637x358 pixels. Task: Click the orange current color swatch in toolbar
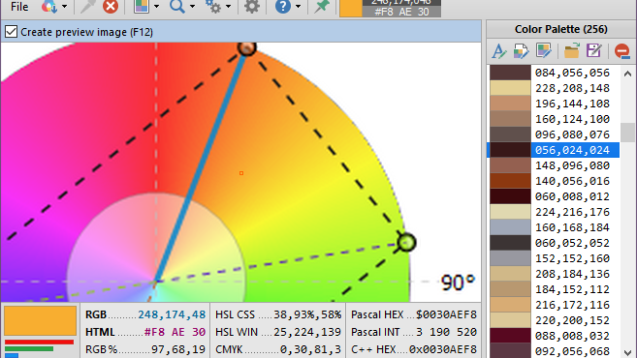coord(350,8)
